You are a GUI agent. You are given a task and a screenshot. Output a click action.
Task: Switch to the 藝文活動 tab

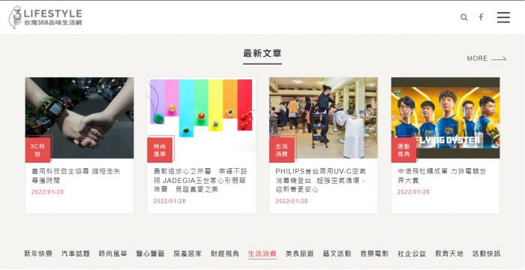coord(337,253)
